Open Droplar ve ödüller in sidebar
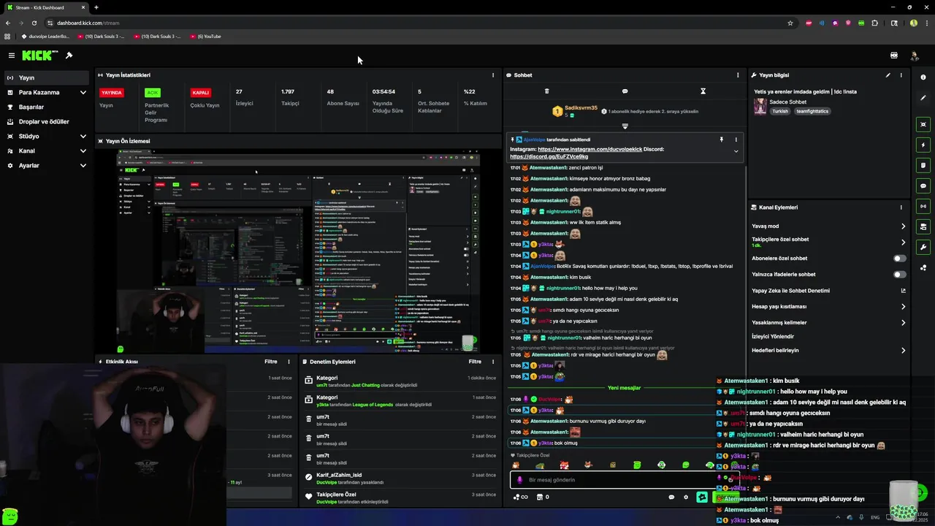The image size is (935, 526). coord(47,122)
